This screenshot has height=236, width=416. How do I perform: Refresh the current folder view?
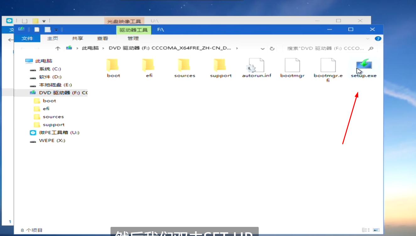272,48
